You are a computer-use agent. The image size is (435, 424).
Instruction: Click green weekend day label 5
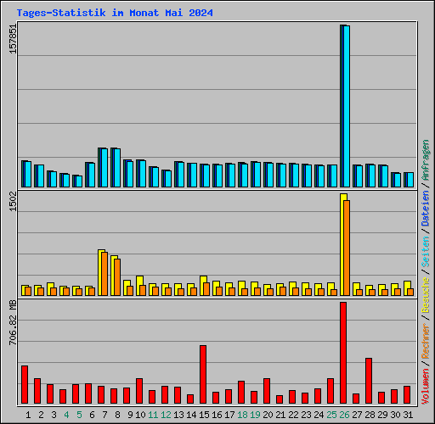click(79, 415)
